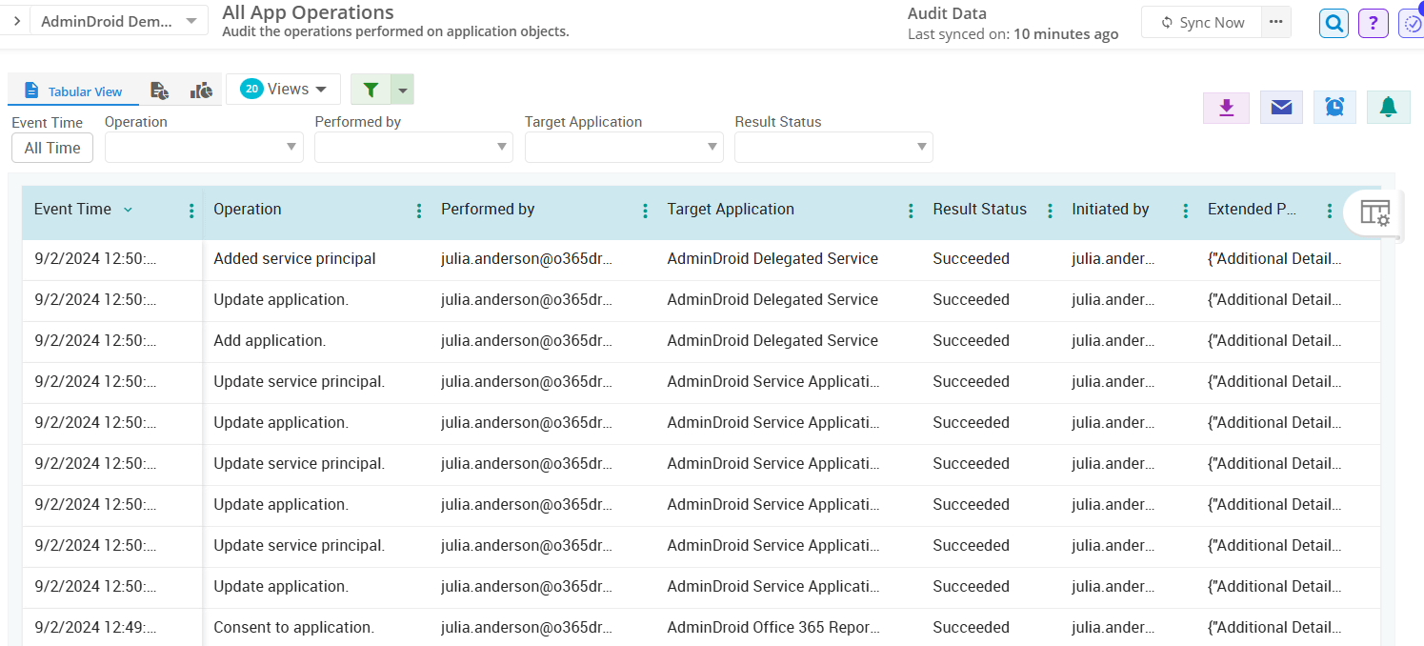Open the search panel
The width and height of the screenshot is (1424, 646).
point(1333,22)
